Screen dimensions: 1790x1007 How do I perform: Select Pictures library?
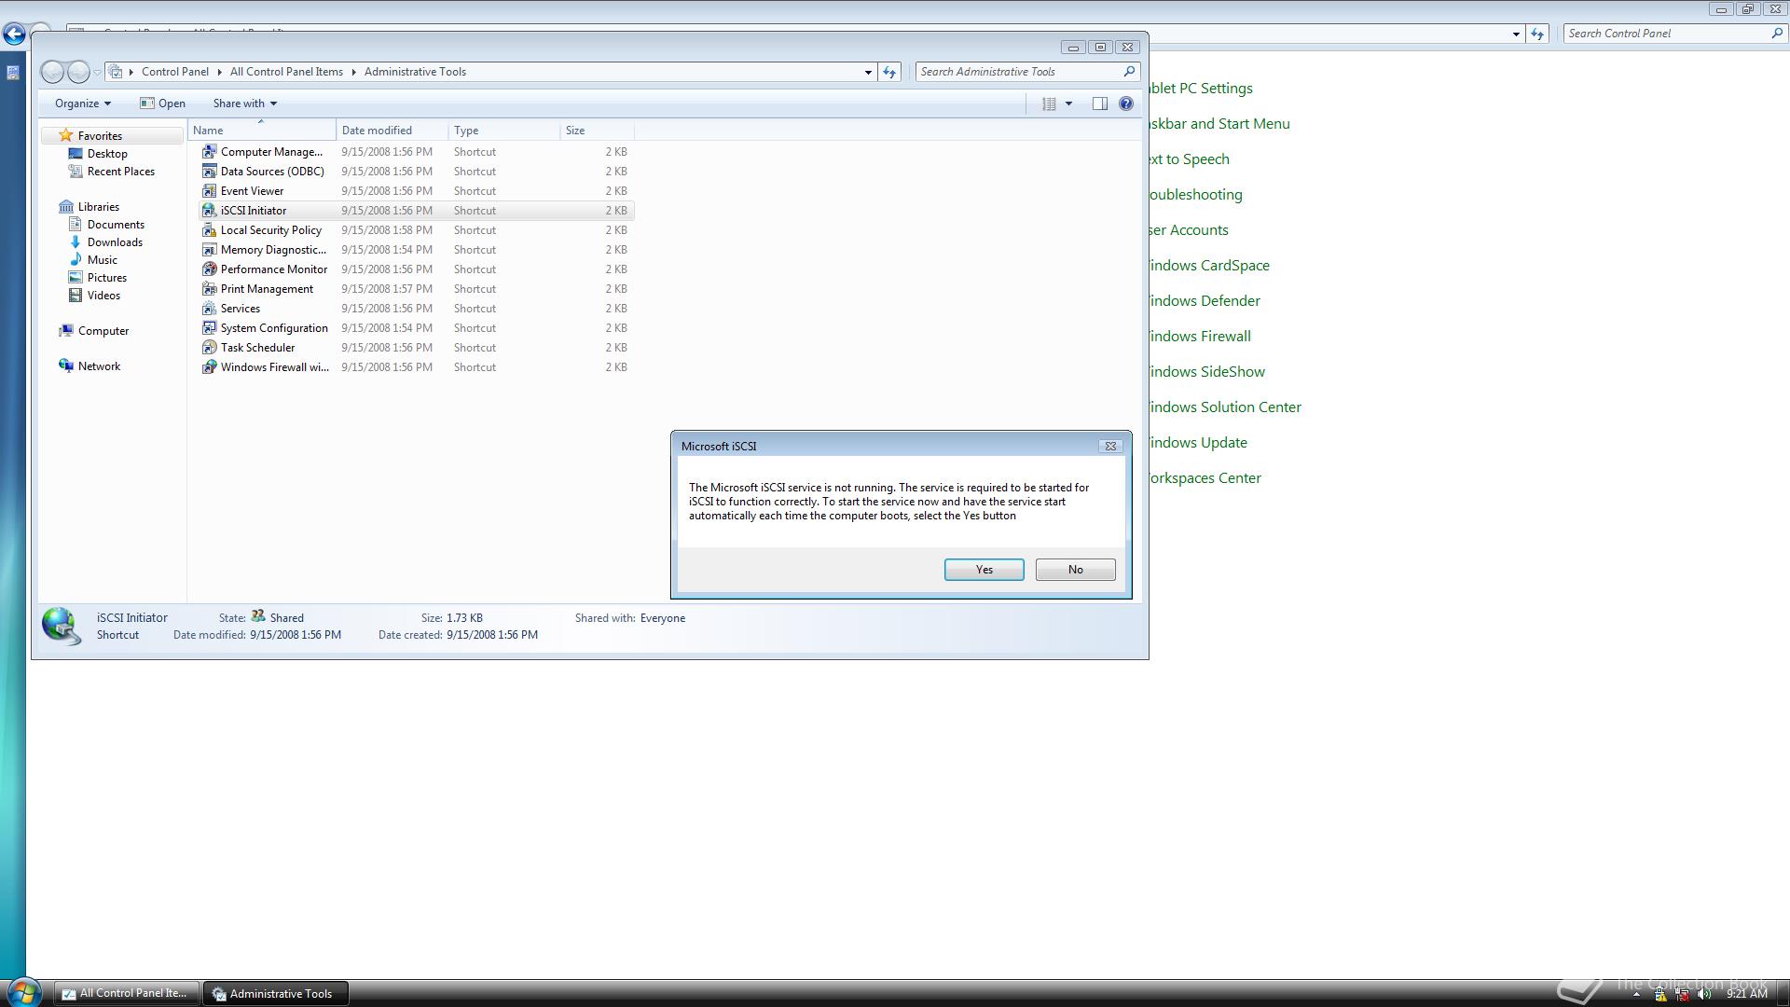tap(107, 278)
